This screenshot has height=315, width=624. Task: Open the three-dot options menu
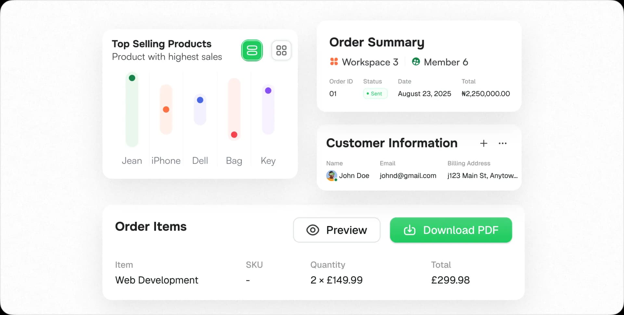(x=503, y=143)
